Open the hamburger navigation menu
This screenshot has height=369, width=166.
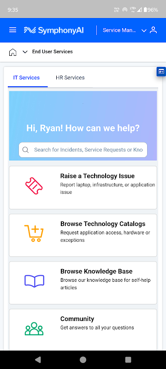coord(13,30)
